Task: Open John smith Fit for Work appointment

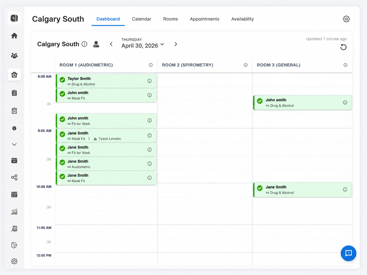Action: pyautogui.click(x=106, y=121)
